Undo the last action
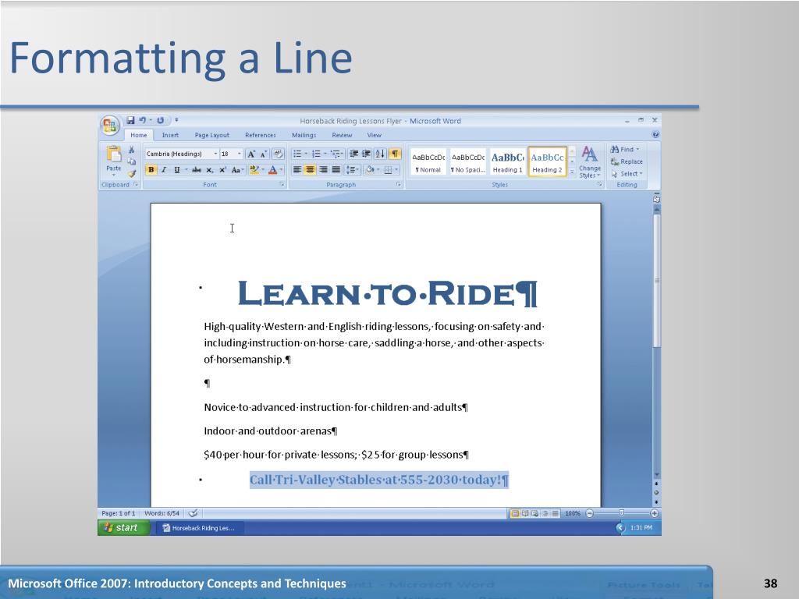The image size is (799, 599). (x=143, y=120)
